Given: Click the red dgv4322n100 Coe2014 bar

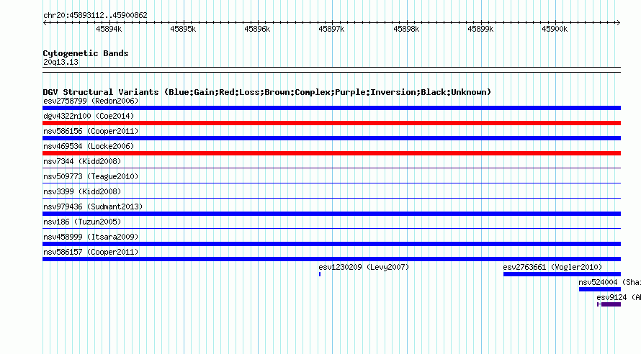Looking at the screenshot, I should coord(331,123).
